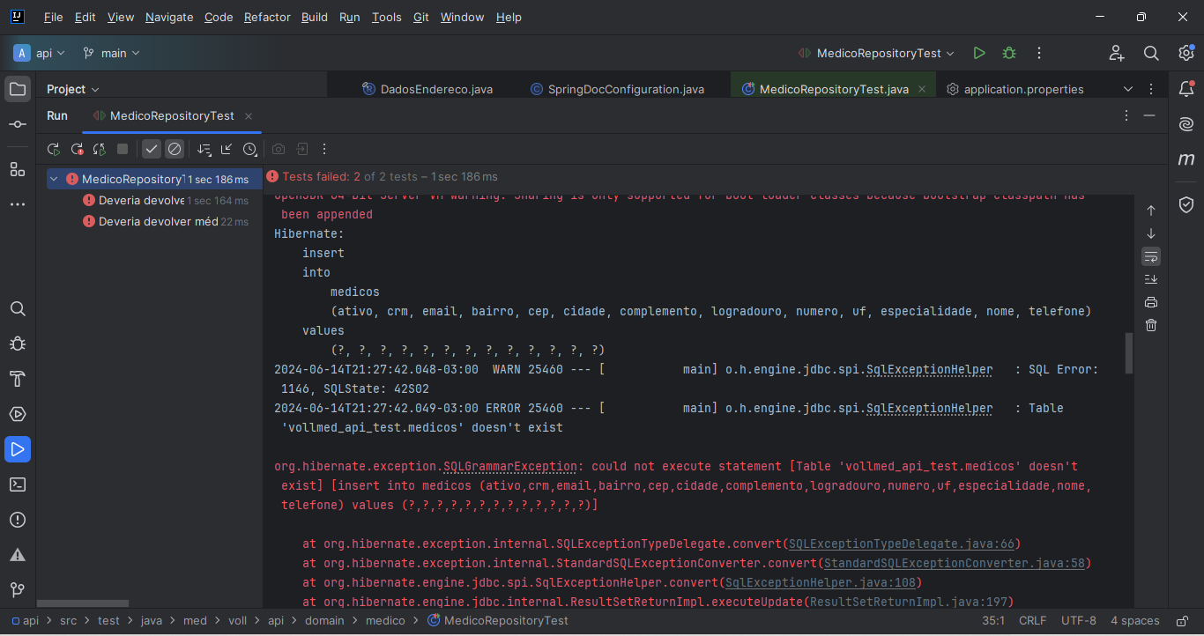The image size is (1204, 636).
Task: Collapse the MedicoRepositoryTest test tree node
Action: [55, 179]
